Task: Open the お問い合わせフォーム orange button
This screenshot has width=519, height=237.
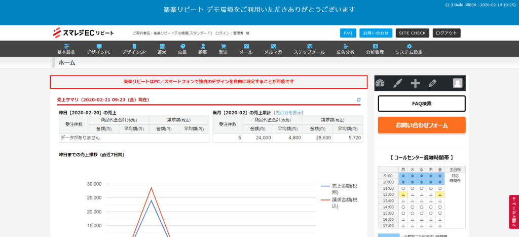Action: [422, 125]
